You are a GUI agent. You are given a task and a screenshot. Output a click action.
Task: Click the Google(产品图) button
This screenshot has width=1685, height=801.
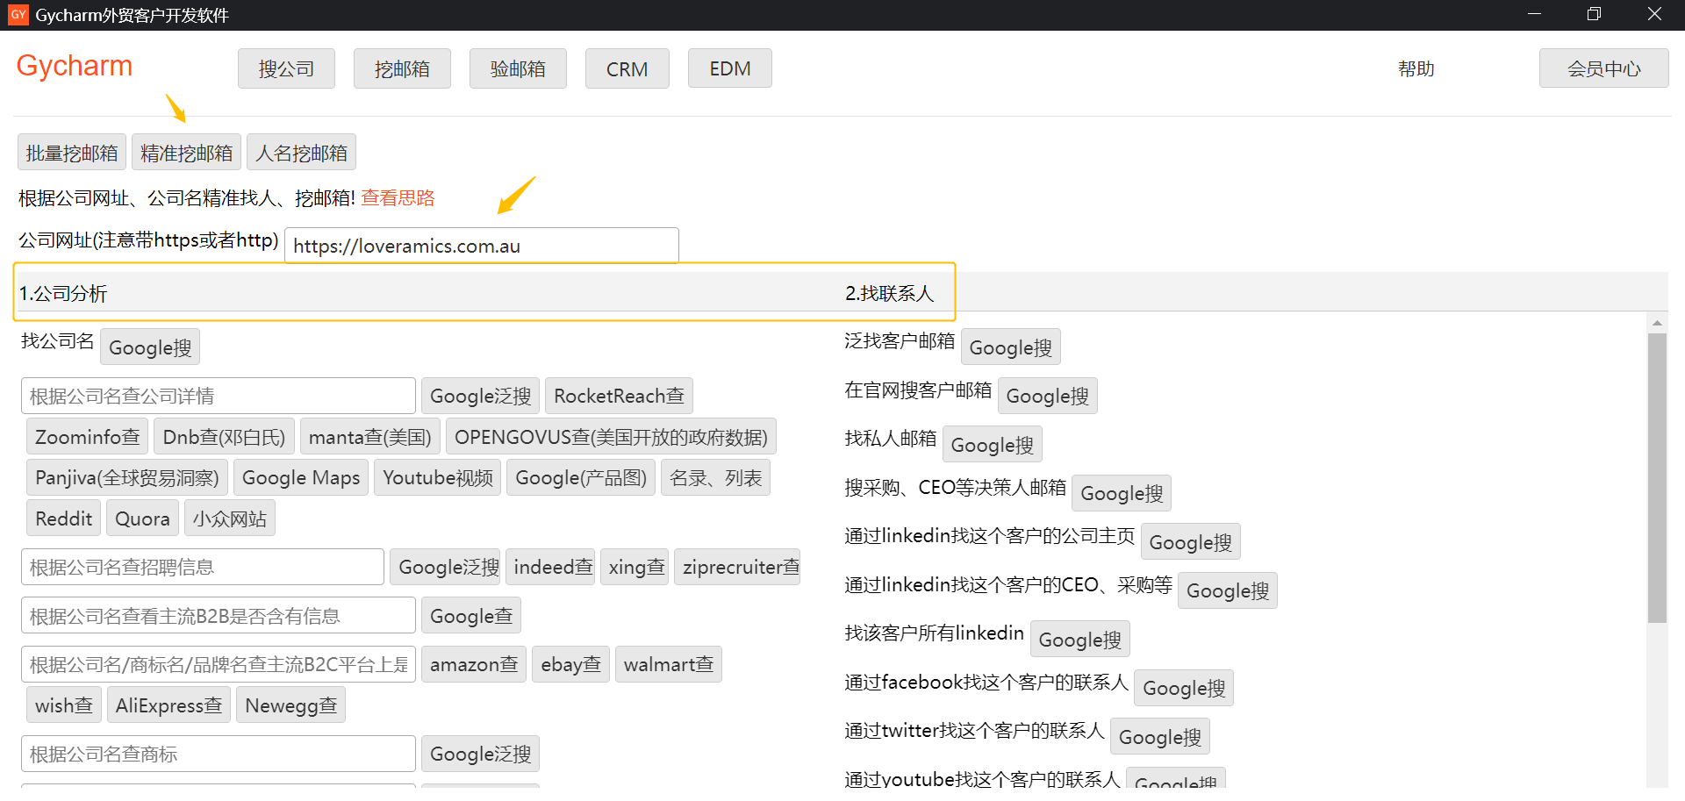pyautogui.click(x=581, y=478)
